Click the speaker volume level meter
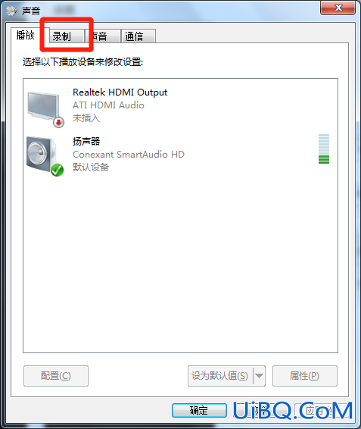Screen dimensions: 361x429 [324, 149]
